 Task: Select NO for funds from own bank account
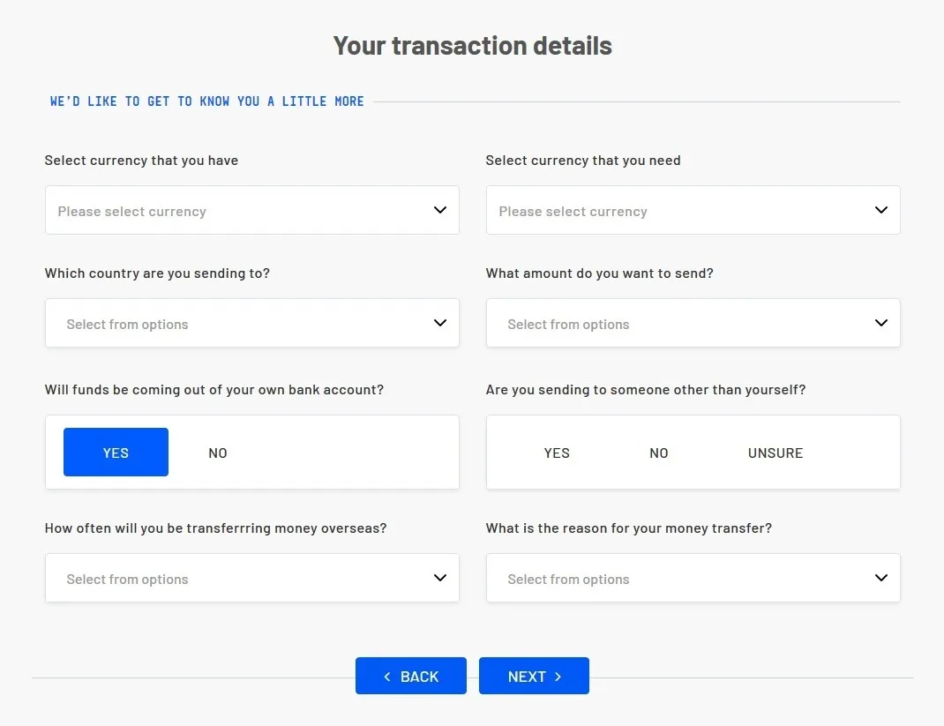click(218, 453)
